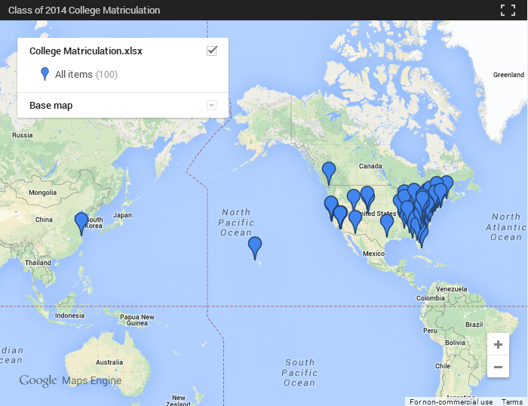Click the For non-commercial use notice
528x406 pixels.
[451, 401]
